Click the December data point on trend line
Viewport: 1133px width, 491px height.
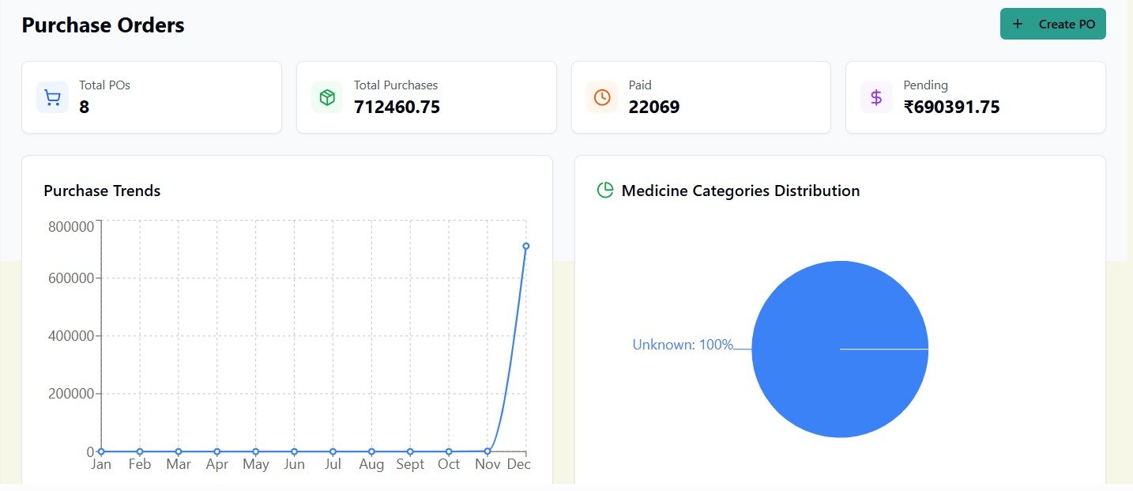click(x=525, y=246)
